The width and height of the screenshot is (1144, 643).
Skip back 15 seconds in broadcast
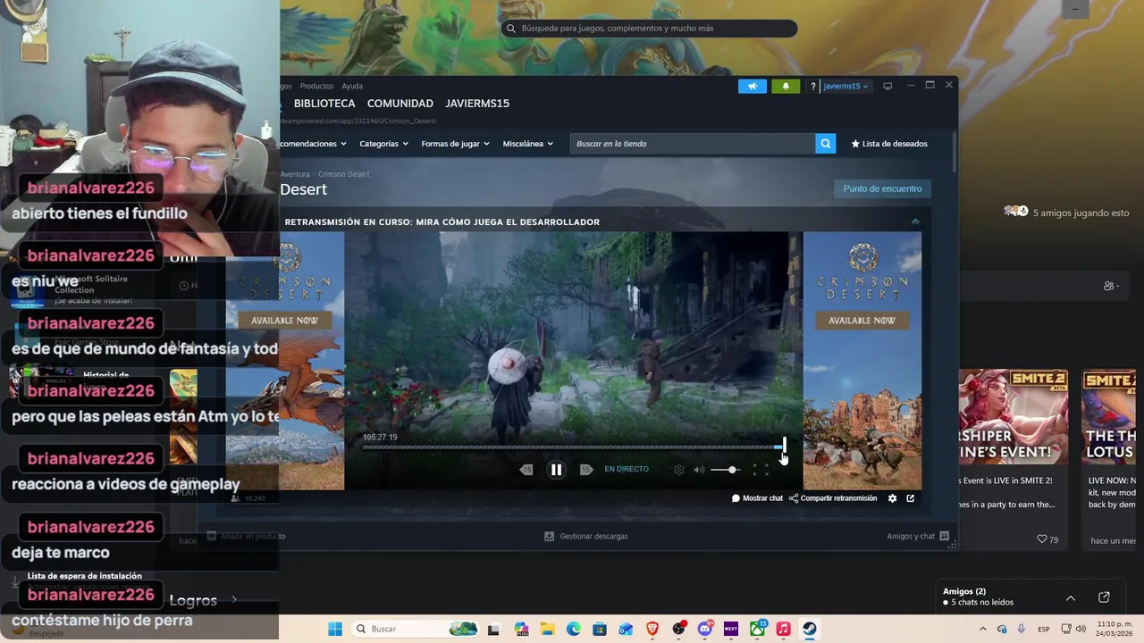point(526,470)
